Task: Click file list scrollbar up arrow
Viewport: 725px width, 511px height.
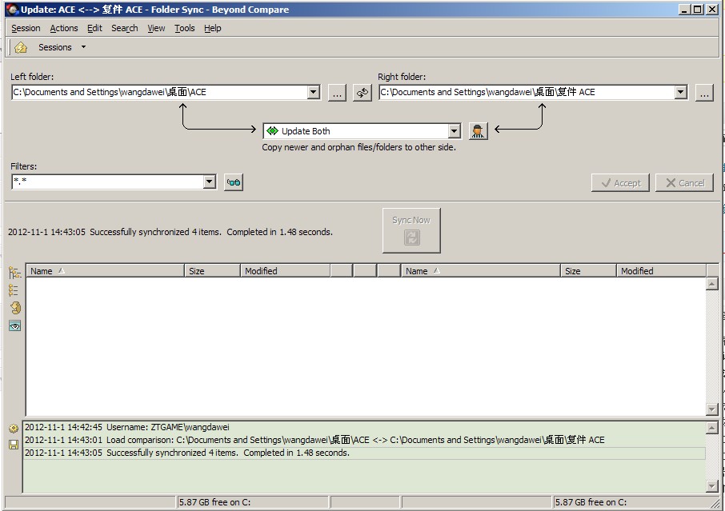Action: coord(712,284)
